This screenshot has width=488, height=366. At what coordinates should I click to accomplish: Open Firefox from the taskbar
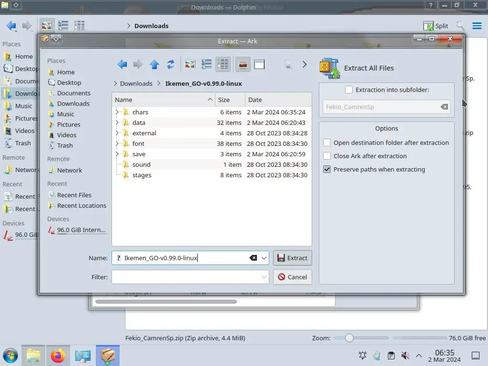(x=58, y=356)
